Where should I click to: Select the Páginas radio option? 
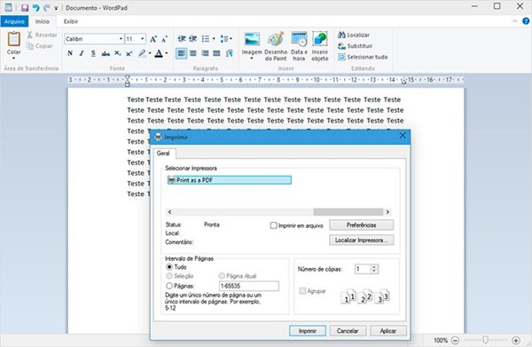click(169, 286)
